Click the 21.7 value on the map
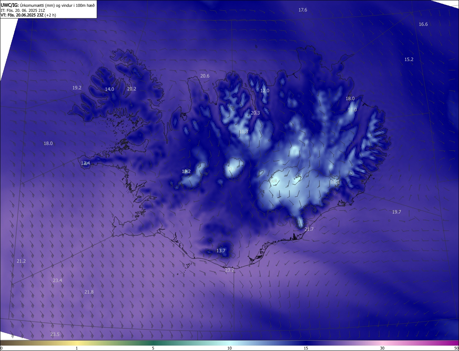This screenshot has height=351, width=459. [x=309, y=229]
